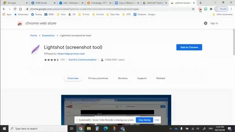The image size is (235, 132).
Task: Open the Other bookmarks folder
Action: tap(223, 14)
